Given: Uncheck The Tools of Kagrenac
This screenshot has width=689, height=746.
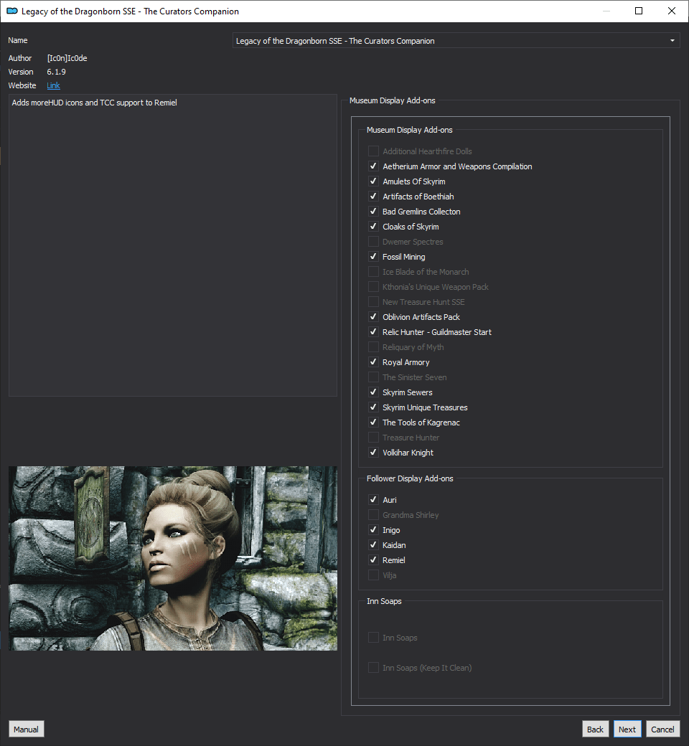Looking at the screenshot, I should coord(373,422).
